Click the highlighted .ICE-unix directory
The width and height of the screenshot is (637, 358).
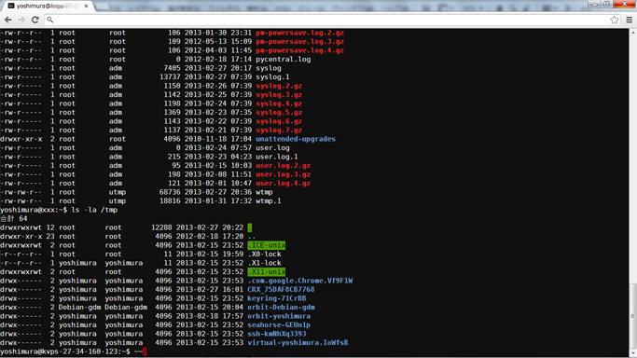point(267,245)
